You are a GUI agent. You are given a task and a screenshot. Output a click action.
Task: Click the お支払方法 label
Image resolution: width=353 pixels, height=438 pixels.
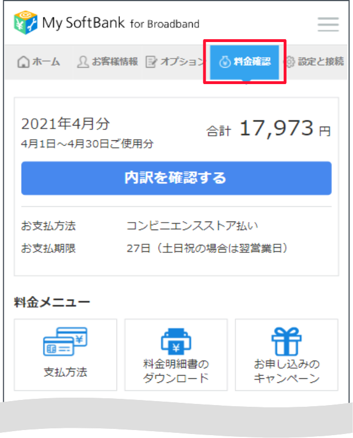click(48, 226)
